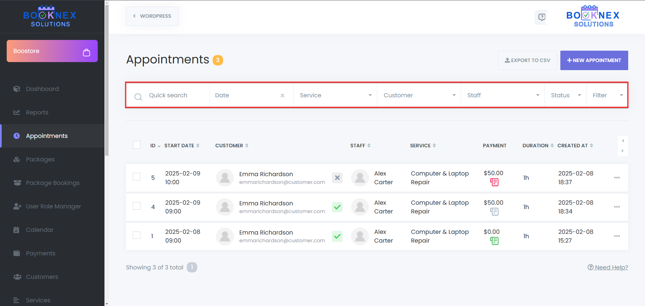This screenshot has height=306, width=645.
Task: Select the Reports chart icon in sidebar
Action: pos(17,112)
